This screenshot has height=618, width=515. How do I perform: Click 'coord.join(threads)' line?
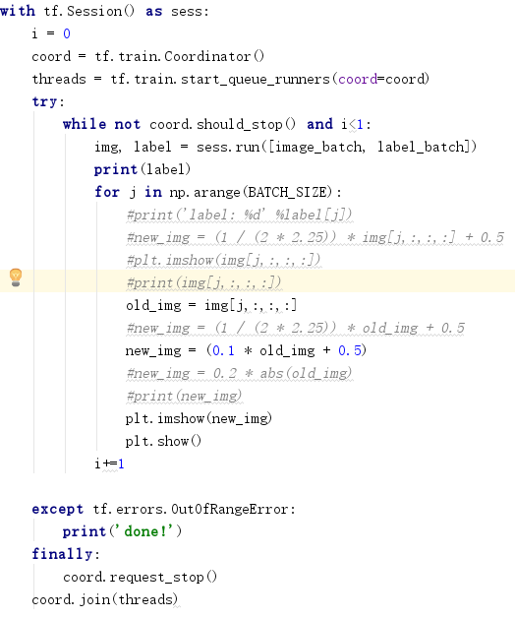click(105, 599)
